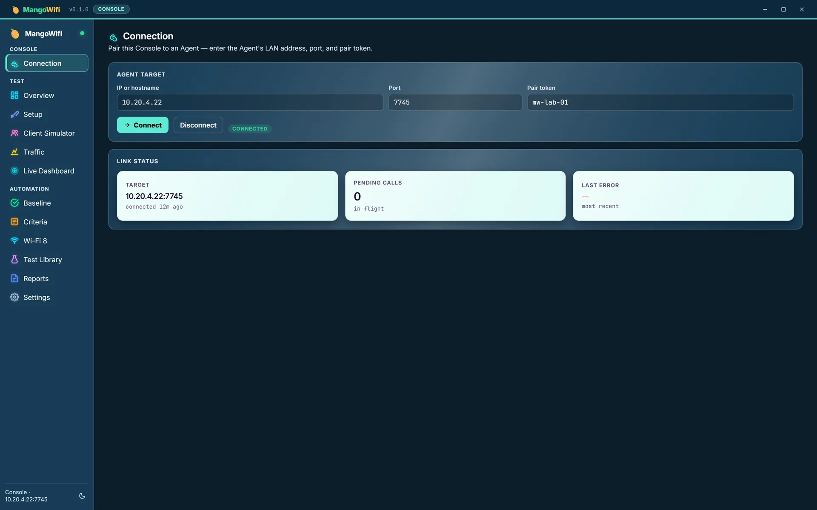Click the Test Library flask icon

(14, 260)
